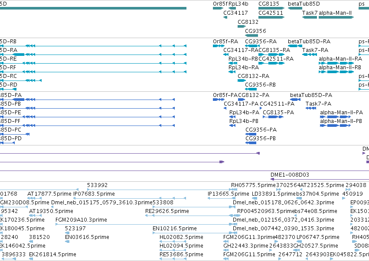Click the alpha-Man-II gene label
Image resolution: width=369 pixels, height=261 pixels.
click(x=335, y=13)
